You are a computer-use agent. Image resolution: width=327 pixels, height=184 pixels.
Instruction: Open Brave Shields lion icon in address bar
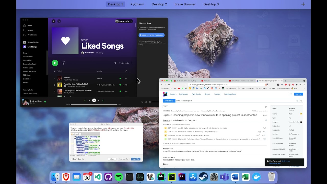coord(266,85)
